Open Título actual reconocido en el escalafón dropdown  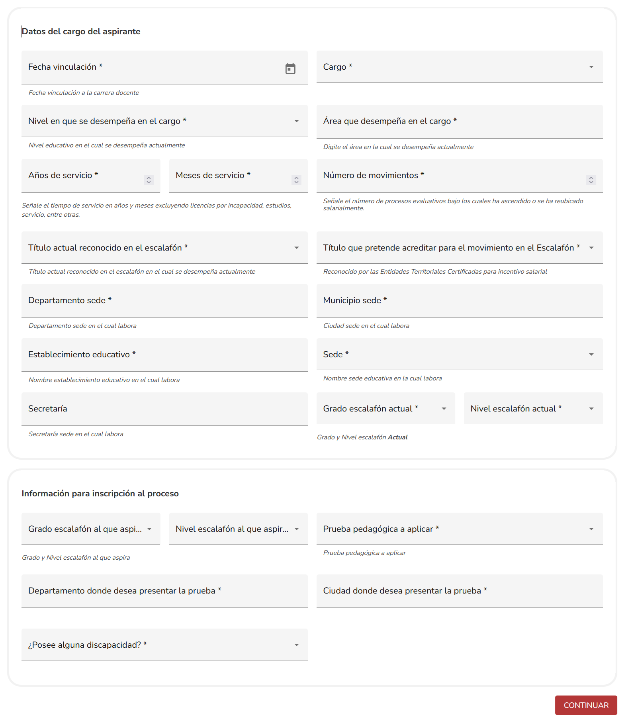(164, 248)
